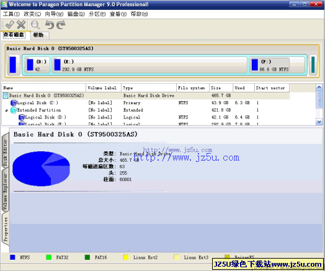
Task: Undo the last operation
Action: [50, 25]
